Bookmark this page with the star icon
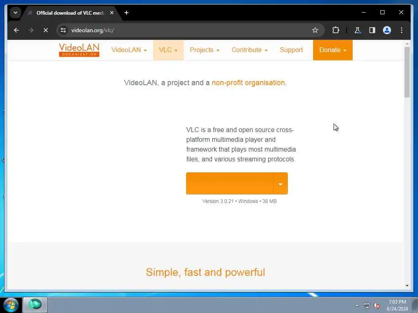This screenshot has height=313, width=418. [315, 30]
